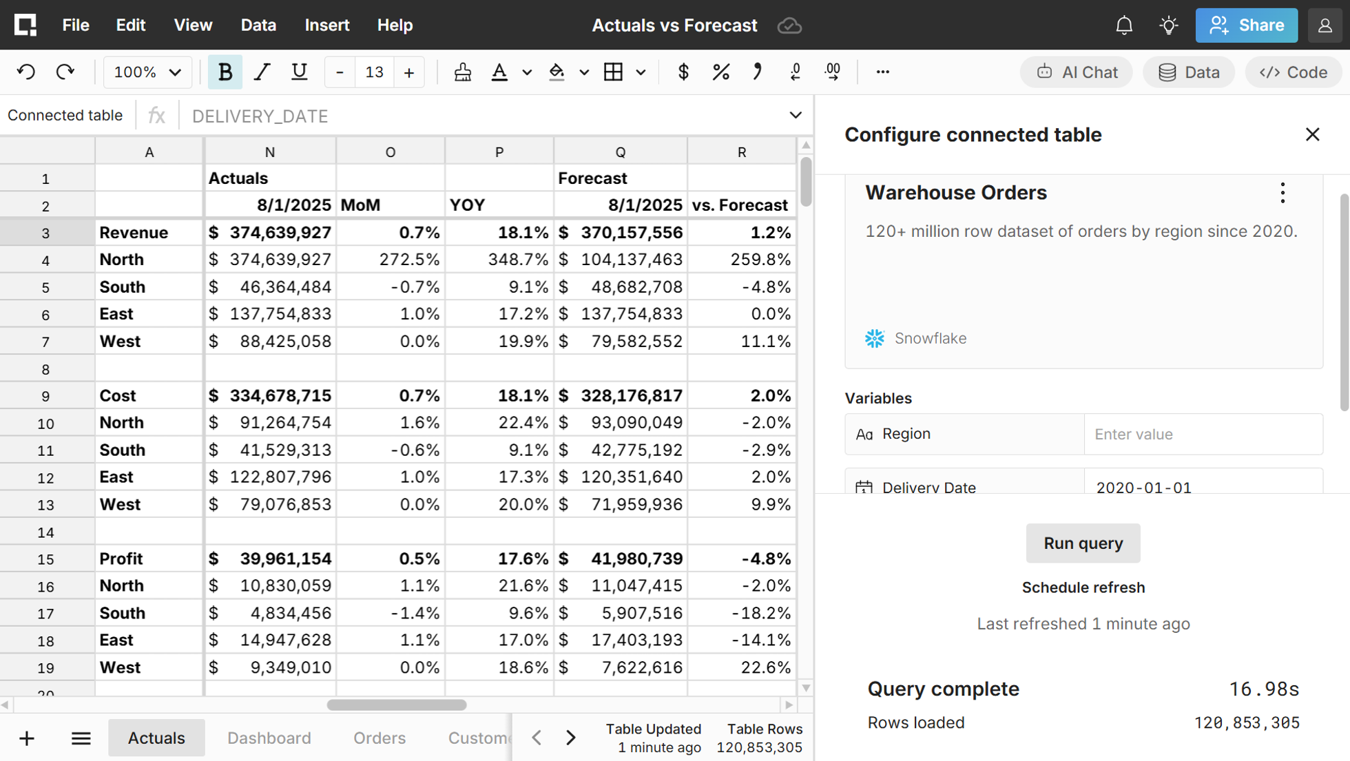Screen dimensions: 1350x761
Task: Click the fx function icon
Action: [157, 116]
